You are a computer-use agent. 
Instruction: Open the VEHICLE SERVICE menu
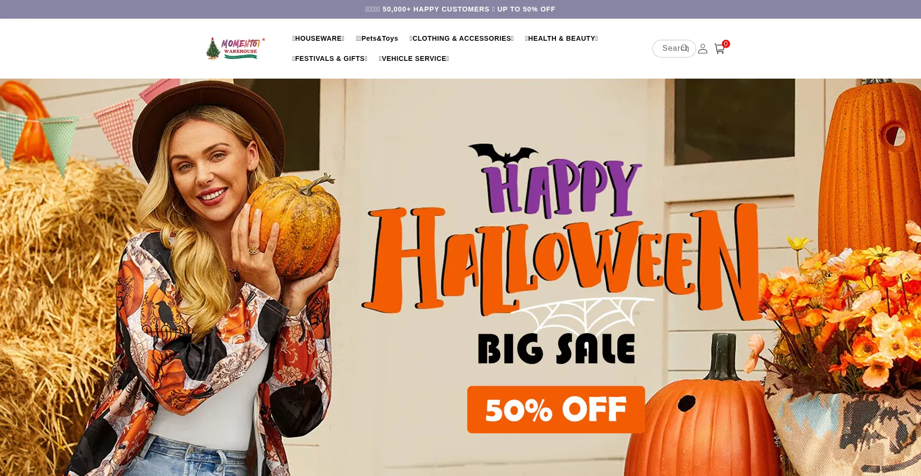coord(414,58)
